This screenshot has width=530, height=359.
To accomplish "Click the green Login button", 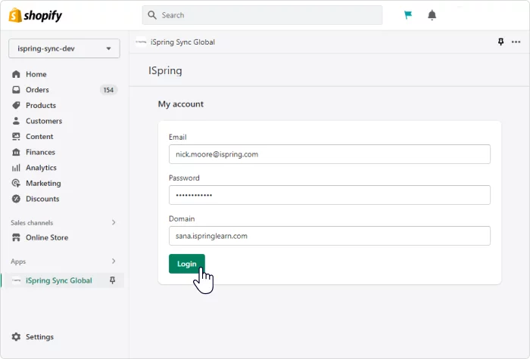I will click(187, 264).
